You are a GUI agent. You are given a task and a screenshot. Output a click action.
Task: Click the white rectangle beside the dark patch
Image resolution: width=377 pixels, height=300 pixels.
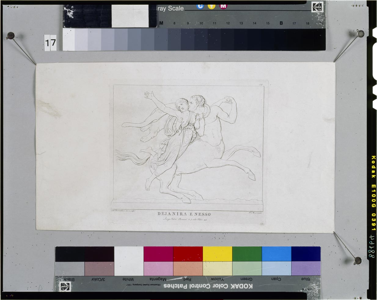pos(130,16)
